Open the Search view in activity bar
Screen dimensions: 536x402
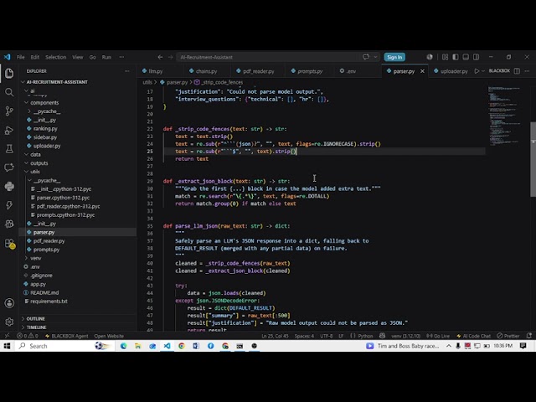9,92
